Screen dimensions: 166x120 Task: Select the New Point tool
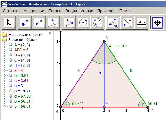25,22
